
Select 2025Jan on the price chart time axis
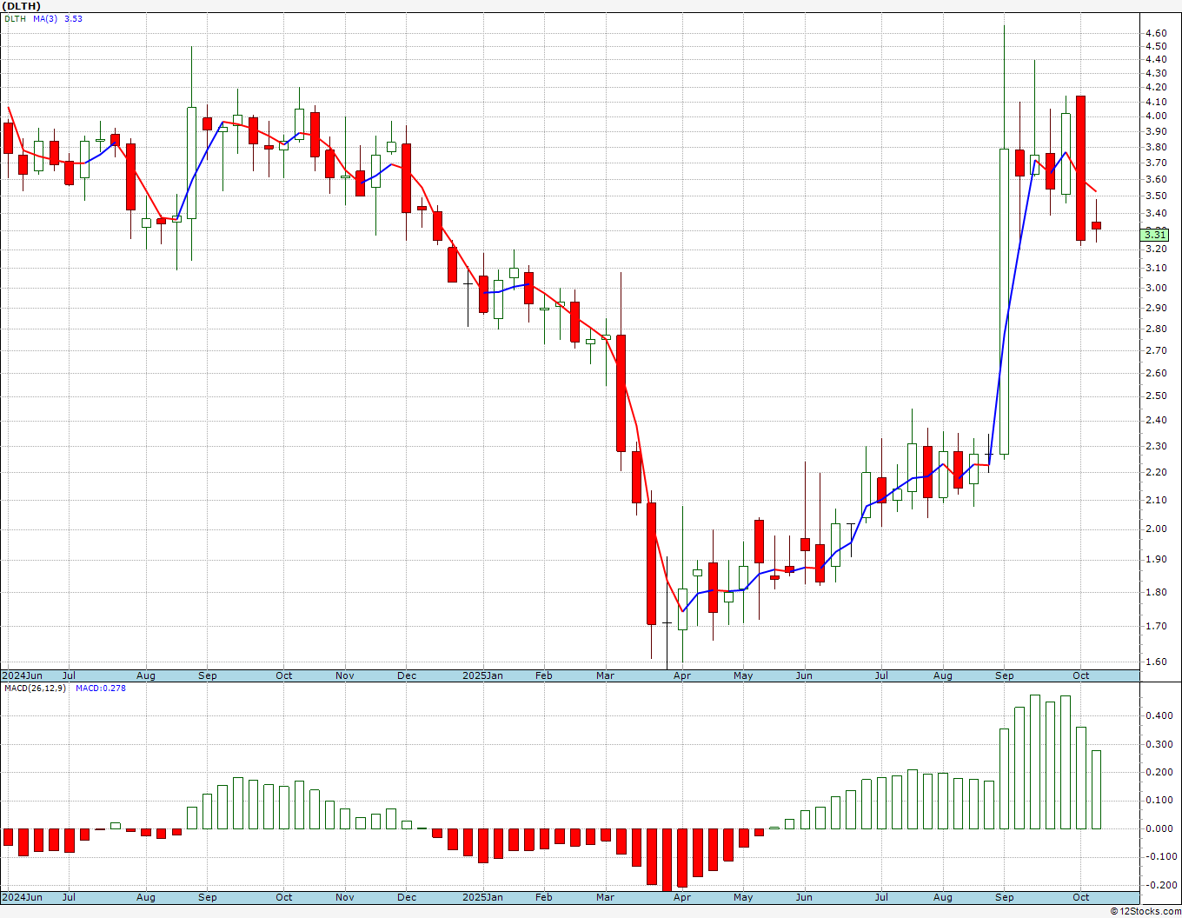tap(482, 675)
